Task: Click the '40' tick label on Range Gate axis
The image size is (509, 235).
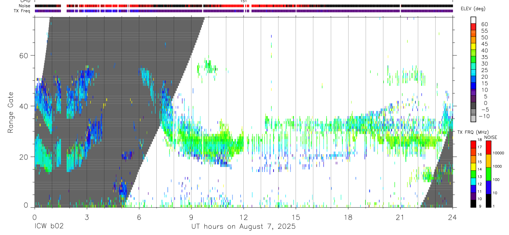Action: pos(24,106)
